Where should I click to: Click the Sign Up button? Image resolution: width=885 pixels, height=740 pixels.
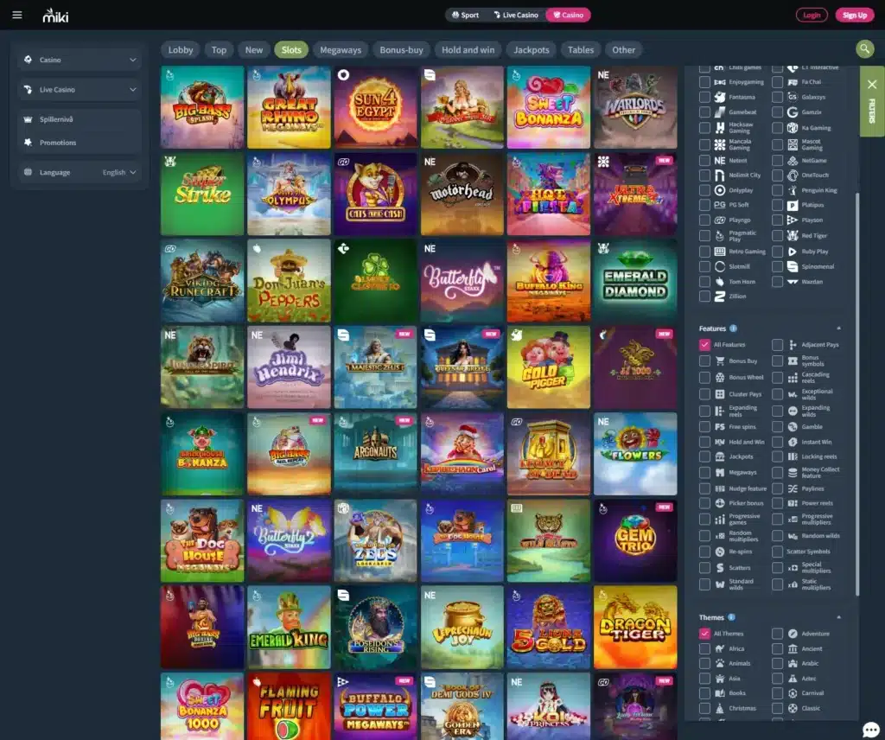855,16
